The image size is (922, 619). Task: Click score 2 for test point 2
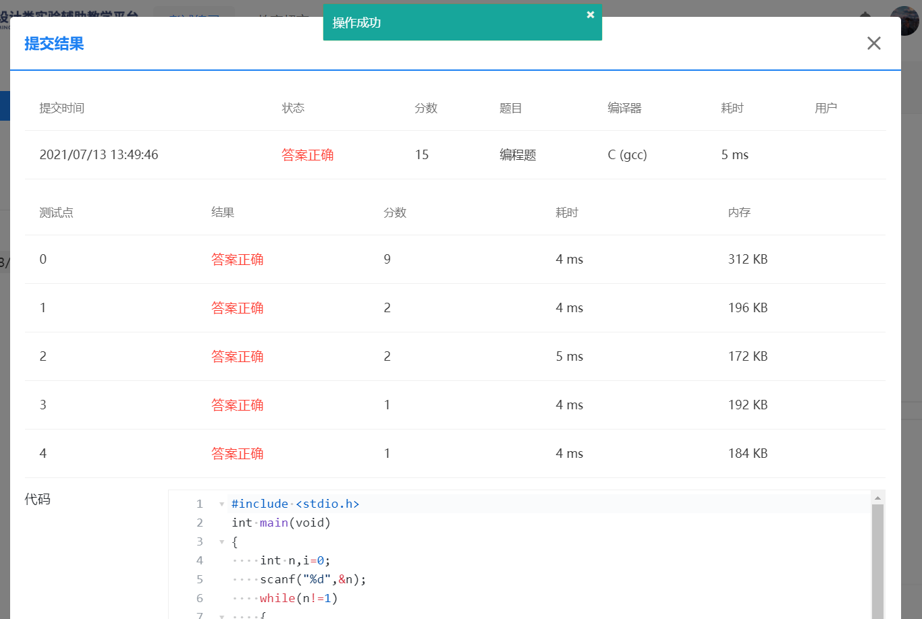point(387,357)
